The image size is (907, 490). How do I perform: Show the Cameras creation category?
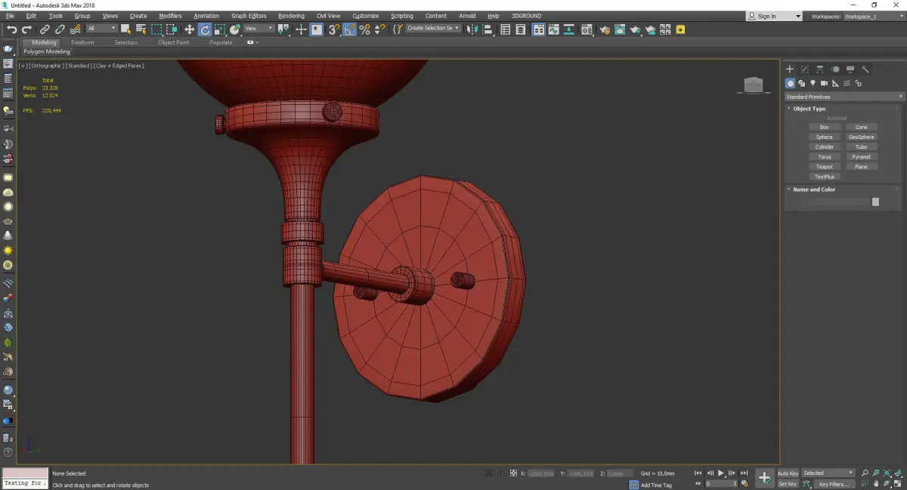pyautogui.click(x=824, y=83)
